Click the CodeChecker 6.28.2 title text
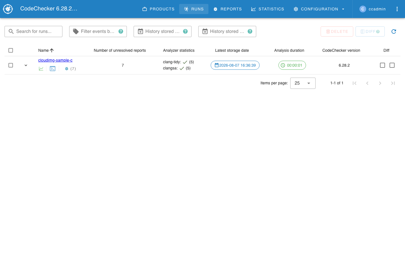The image size is (405, 253). click(49, 9)
